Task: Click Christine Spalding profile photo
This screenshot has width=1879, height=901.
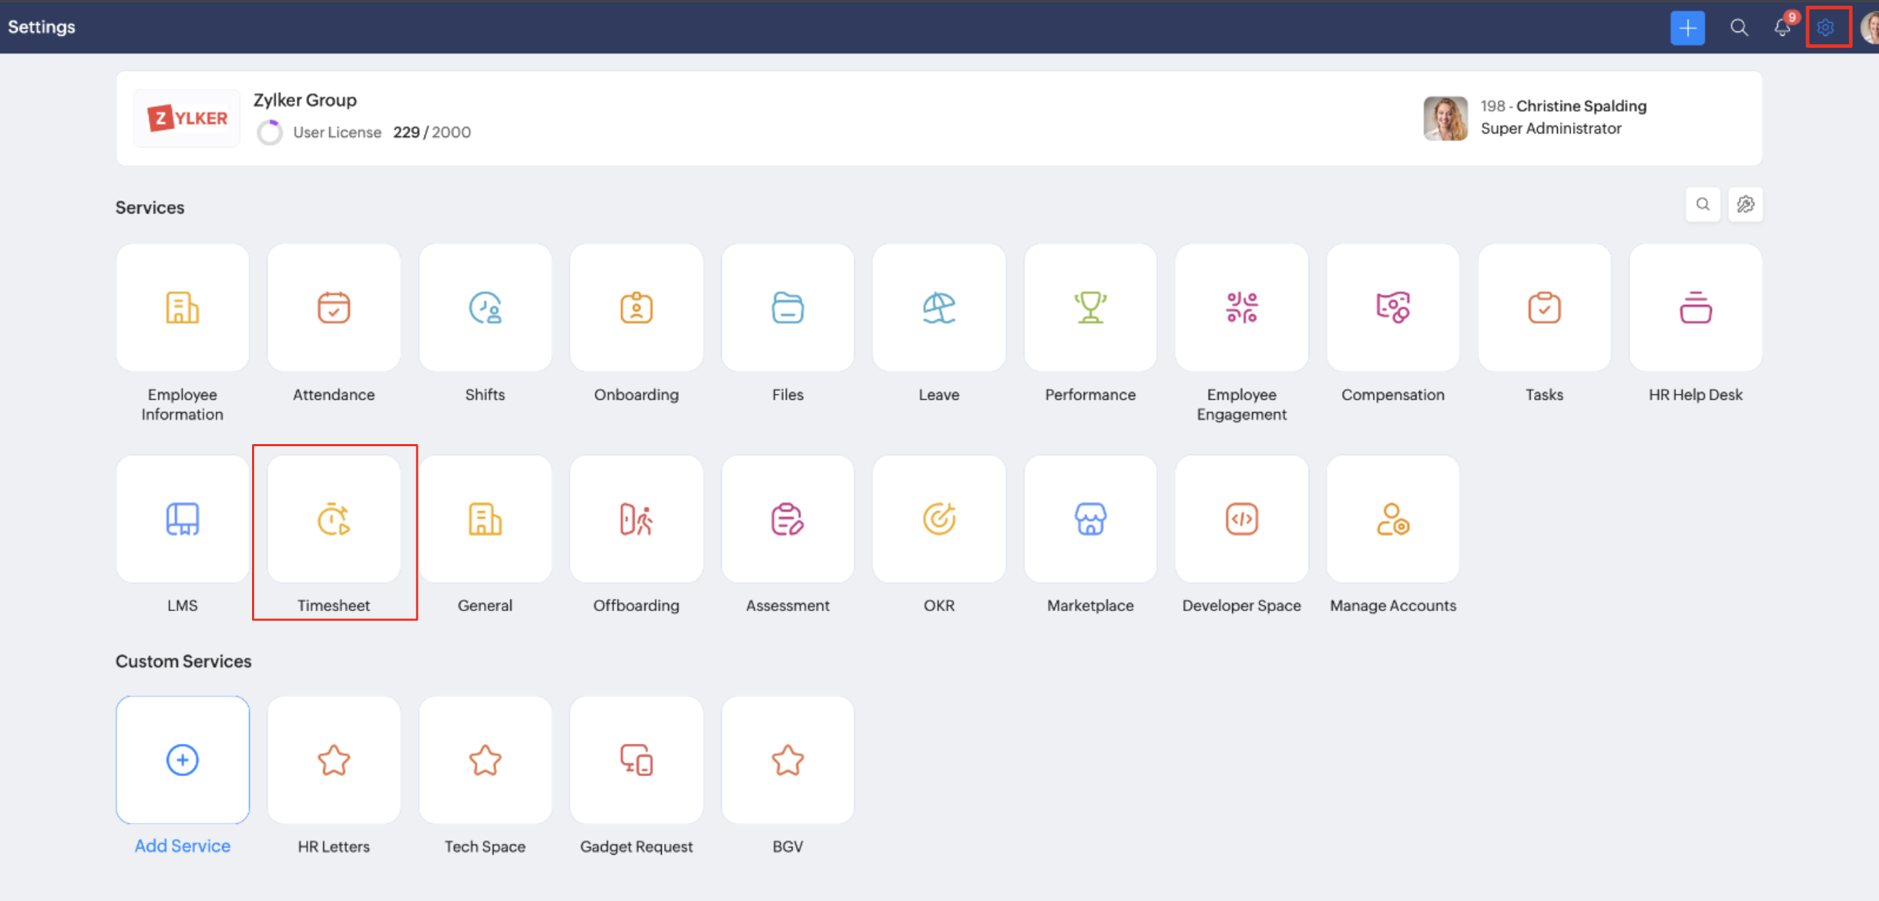Action: [x=1445, y=119]
